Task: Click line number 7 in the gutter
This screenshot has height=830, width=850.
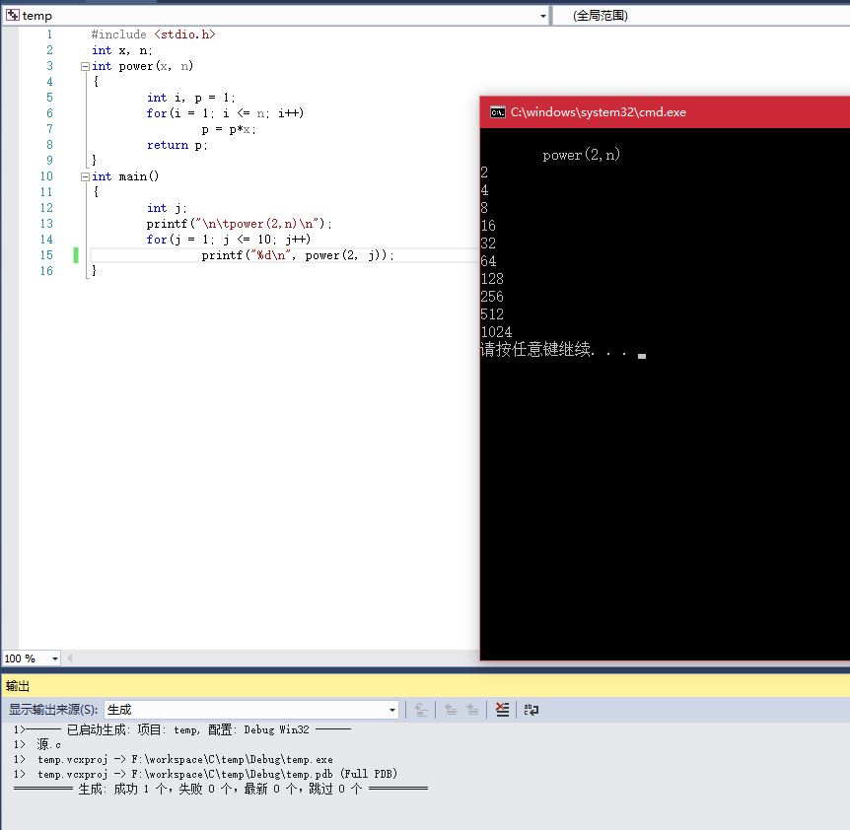Action: [50, 129]
